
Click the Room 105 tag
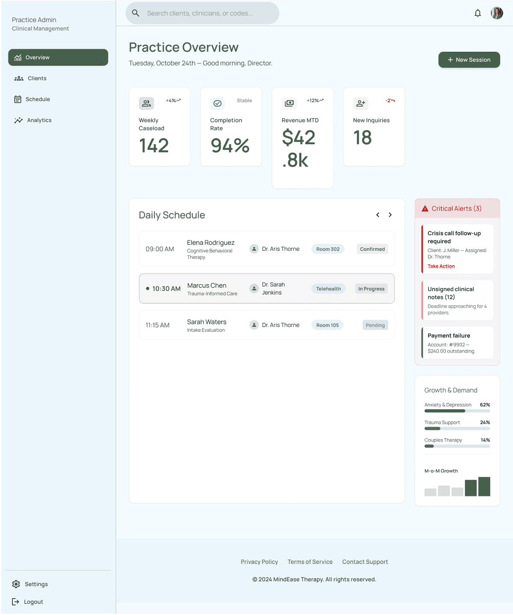(327, 325)
